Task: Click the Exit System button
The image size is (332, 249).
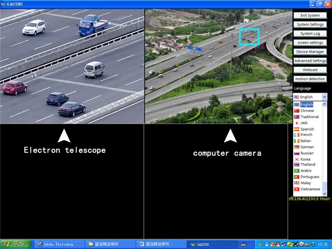Action: [310, 15]
